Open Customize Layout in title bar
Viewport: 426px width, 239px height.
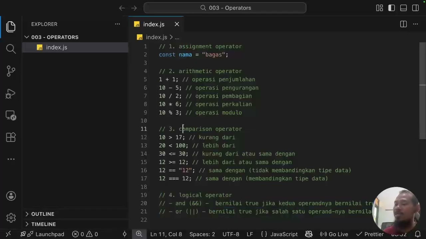[379, 8]
